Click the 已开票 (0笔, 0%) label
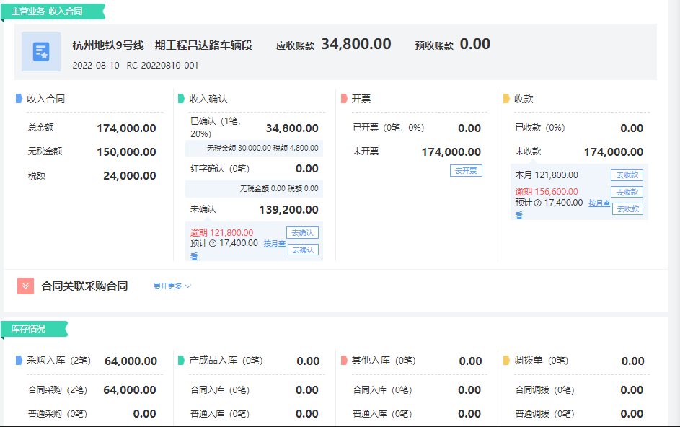The height and width of the screenshot is (427, 680). tap(388, 128)
